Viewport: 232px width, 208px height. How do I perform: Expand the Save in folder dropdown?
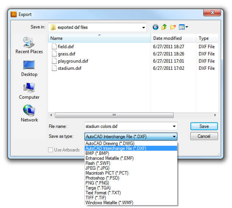(x=143, y=27)
